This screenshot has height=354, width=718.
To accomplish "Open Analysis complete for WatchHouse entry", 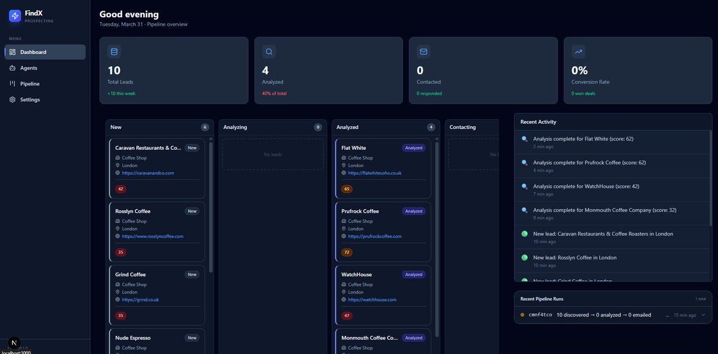I will click(x=613, y=190).
